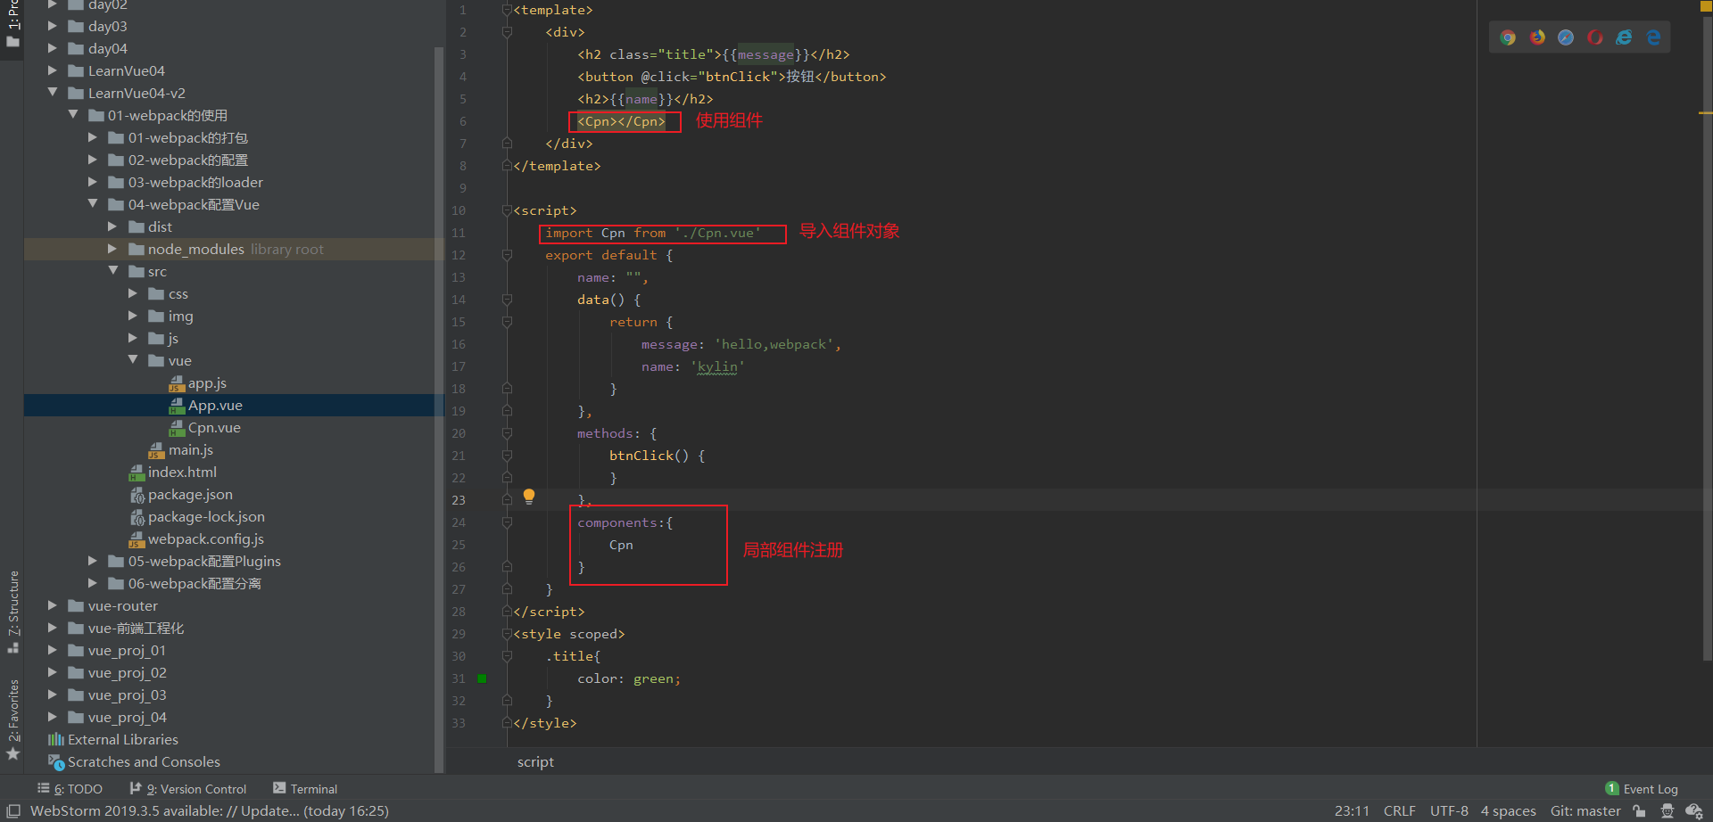Expand the css folder
Viewport: 1713px width, 822px height.
pos(133,293)
